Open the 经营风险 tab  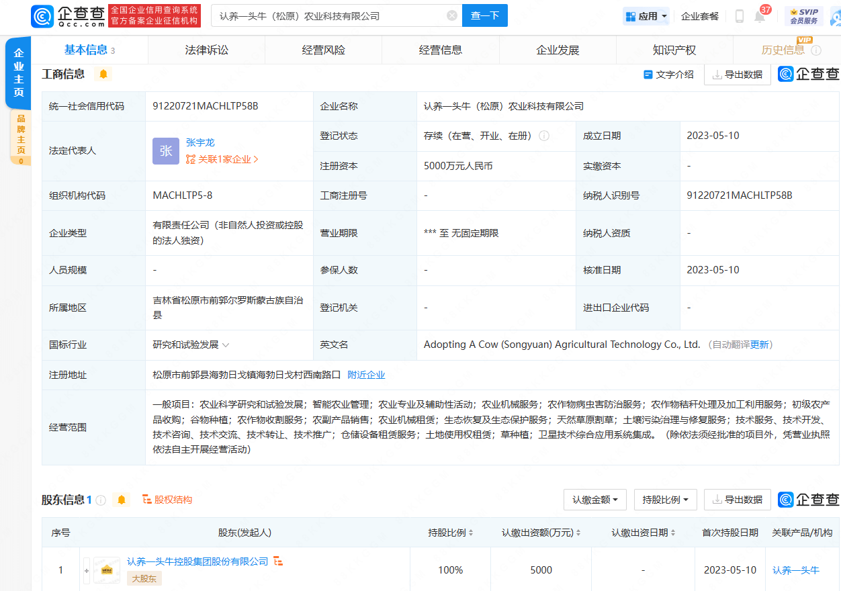point(323,50)
